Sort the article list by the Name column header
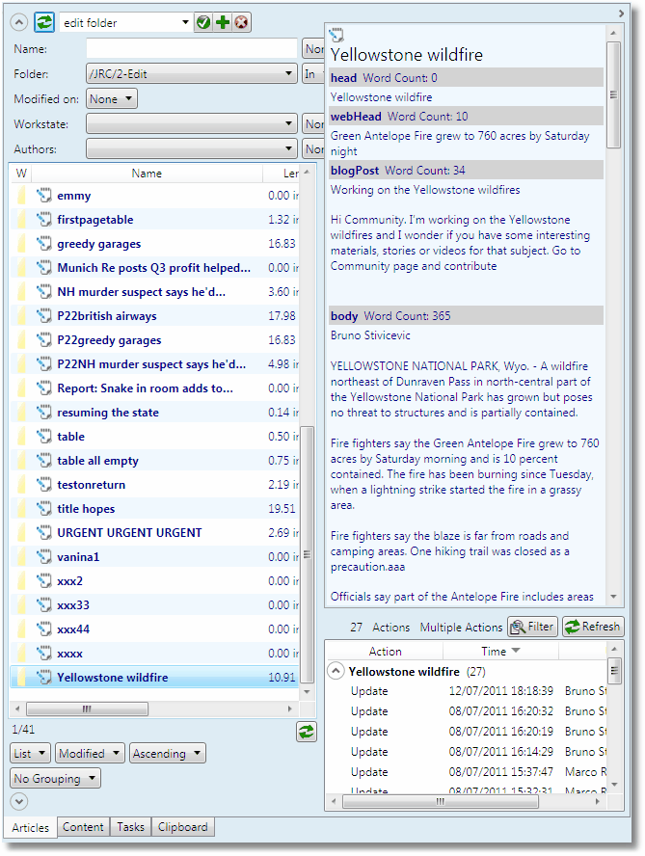Screen dimensions: 645x856 tap(147, 174)
